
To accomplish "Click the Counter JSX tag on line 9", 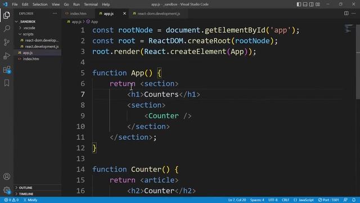I will coord(164,116).
